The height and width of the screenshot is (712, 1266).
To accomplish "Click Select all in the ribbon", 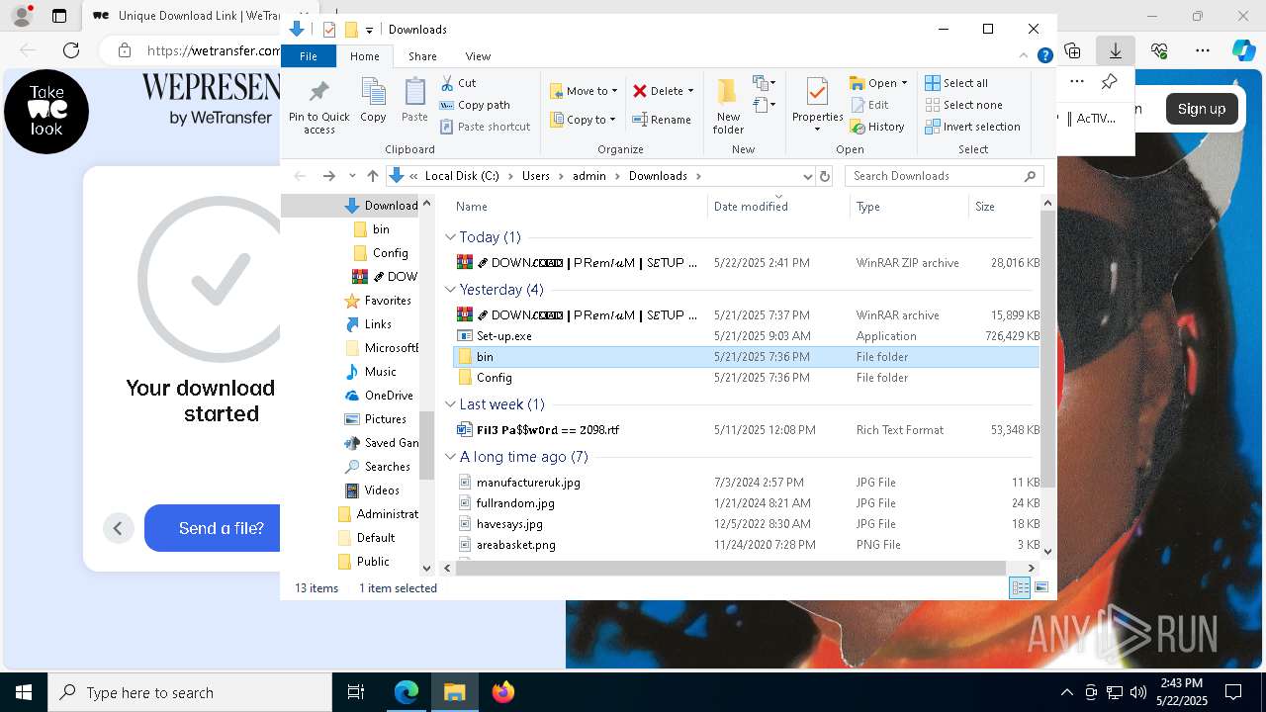I will 956,83.
